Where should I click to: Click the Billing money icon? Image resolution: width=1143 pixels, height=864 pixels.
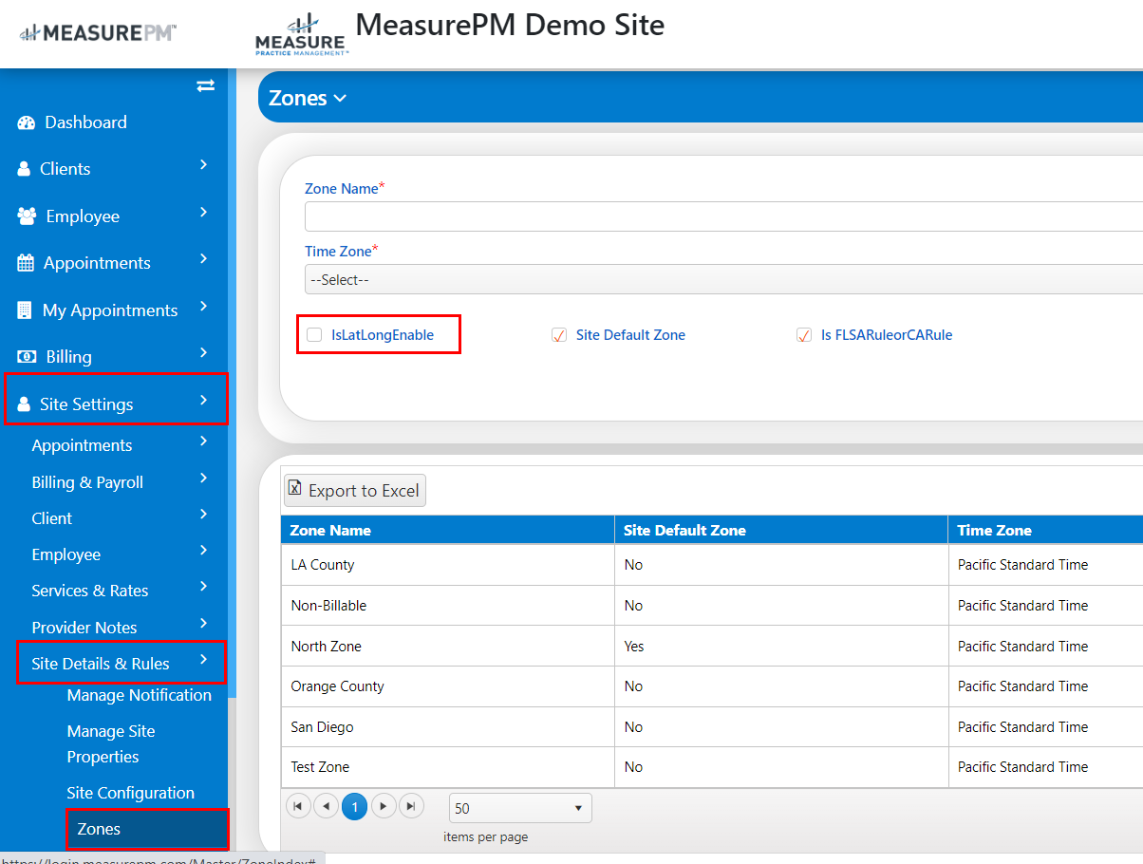pyautogui.click(x=28, y=357)
